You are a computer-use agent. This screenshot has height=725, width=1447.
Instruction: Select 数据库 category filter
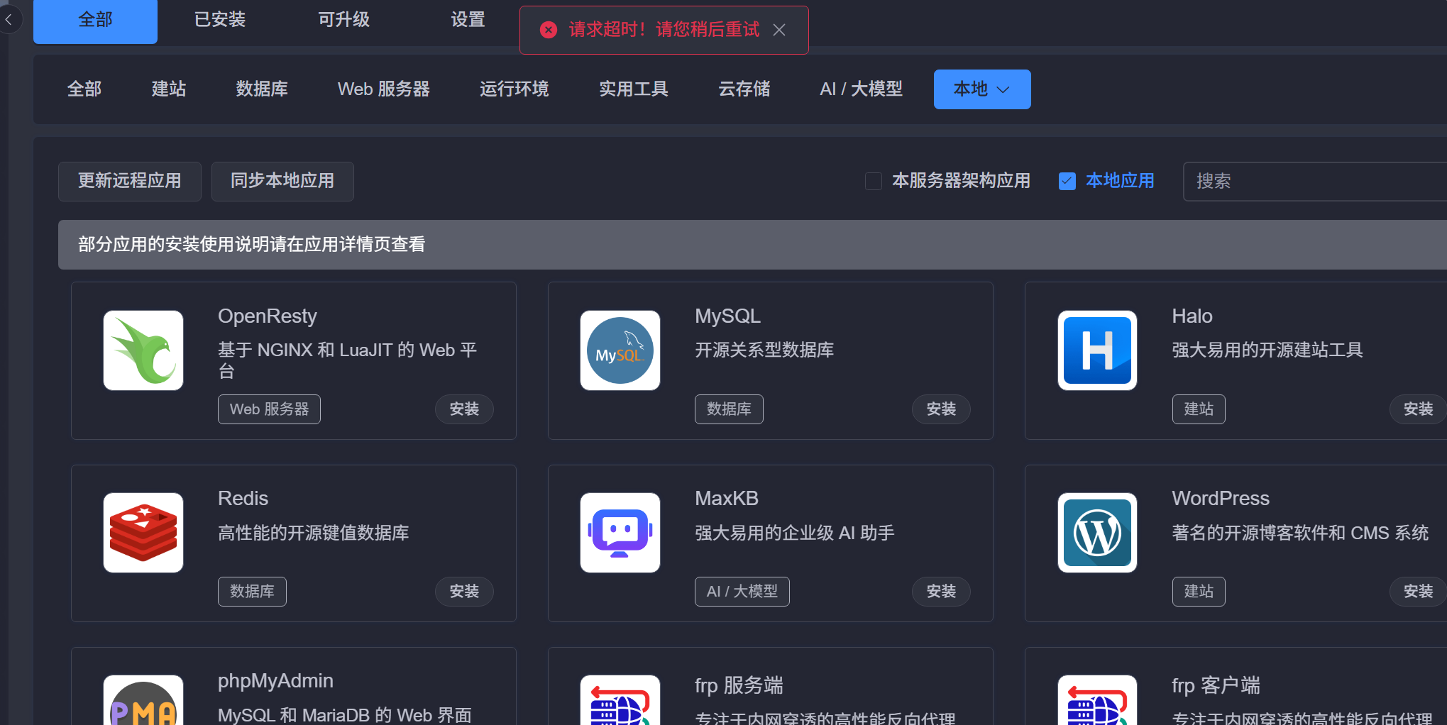click(262, 89)
